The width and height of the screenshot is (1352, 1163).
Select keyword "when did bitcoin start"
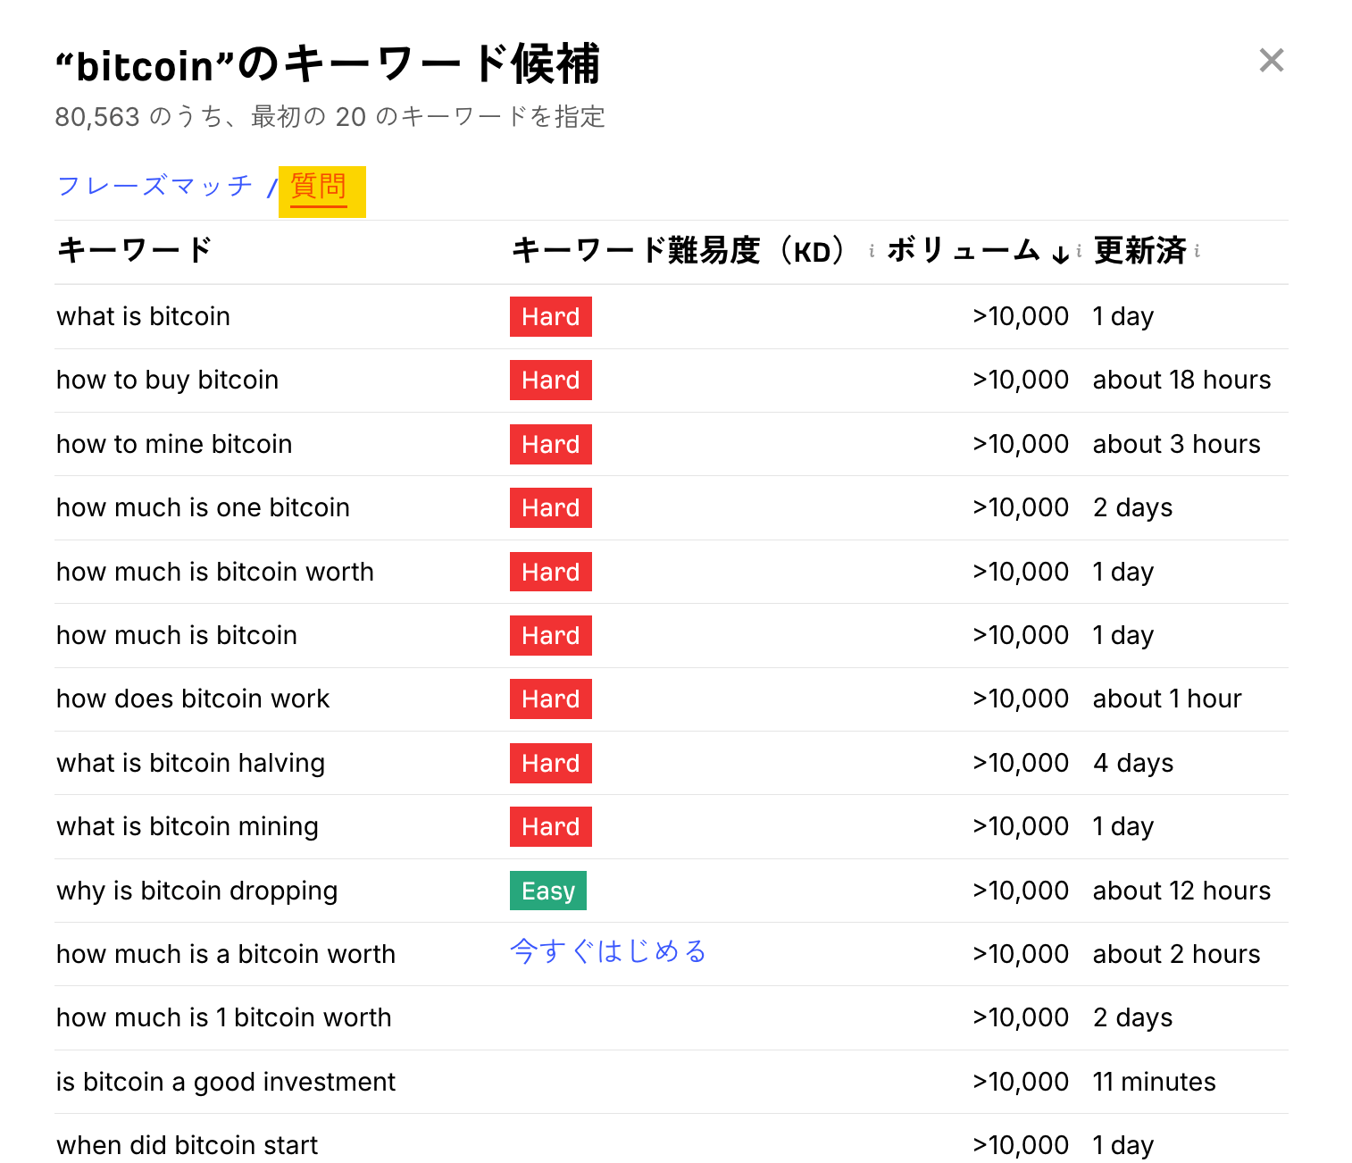pyautogui.click(x=187, y=1145)
